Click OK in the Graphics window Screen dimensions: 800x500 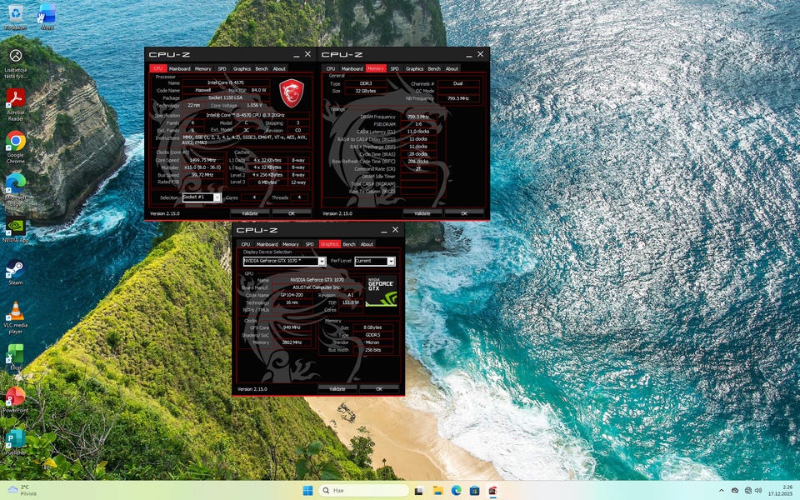pos(378,389)
